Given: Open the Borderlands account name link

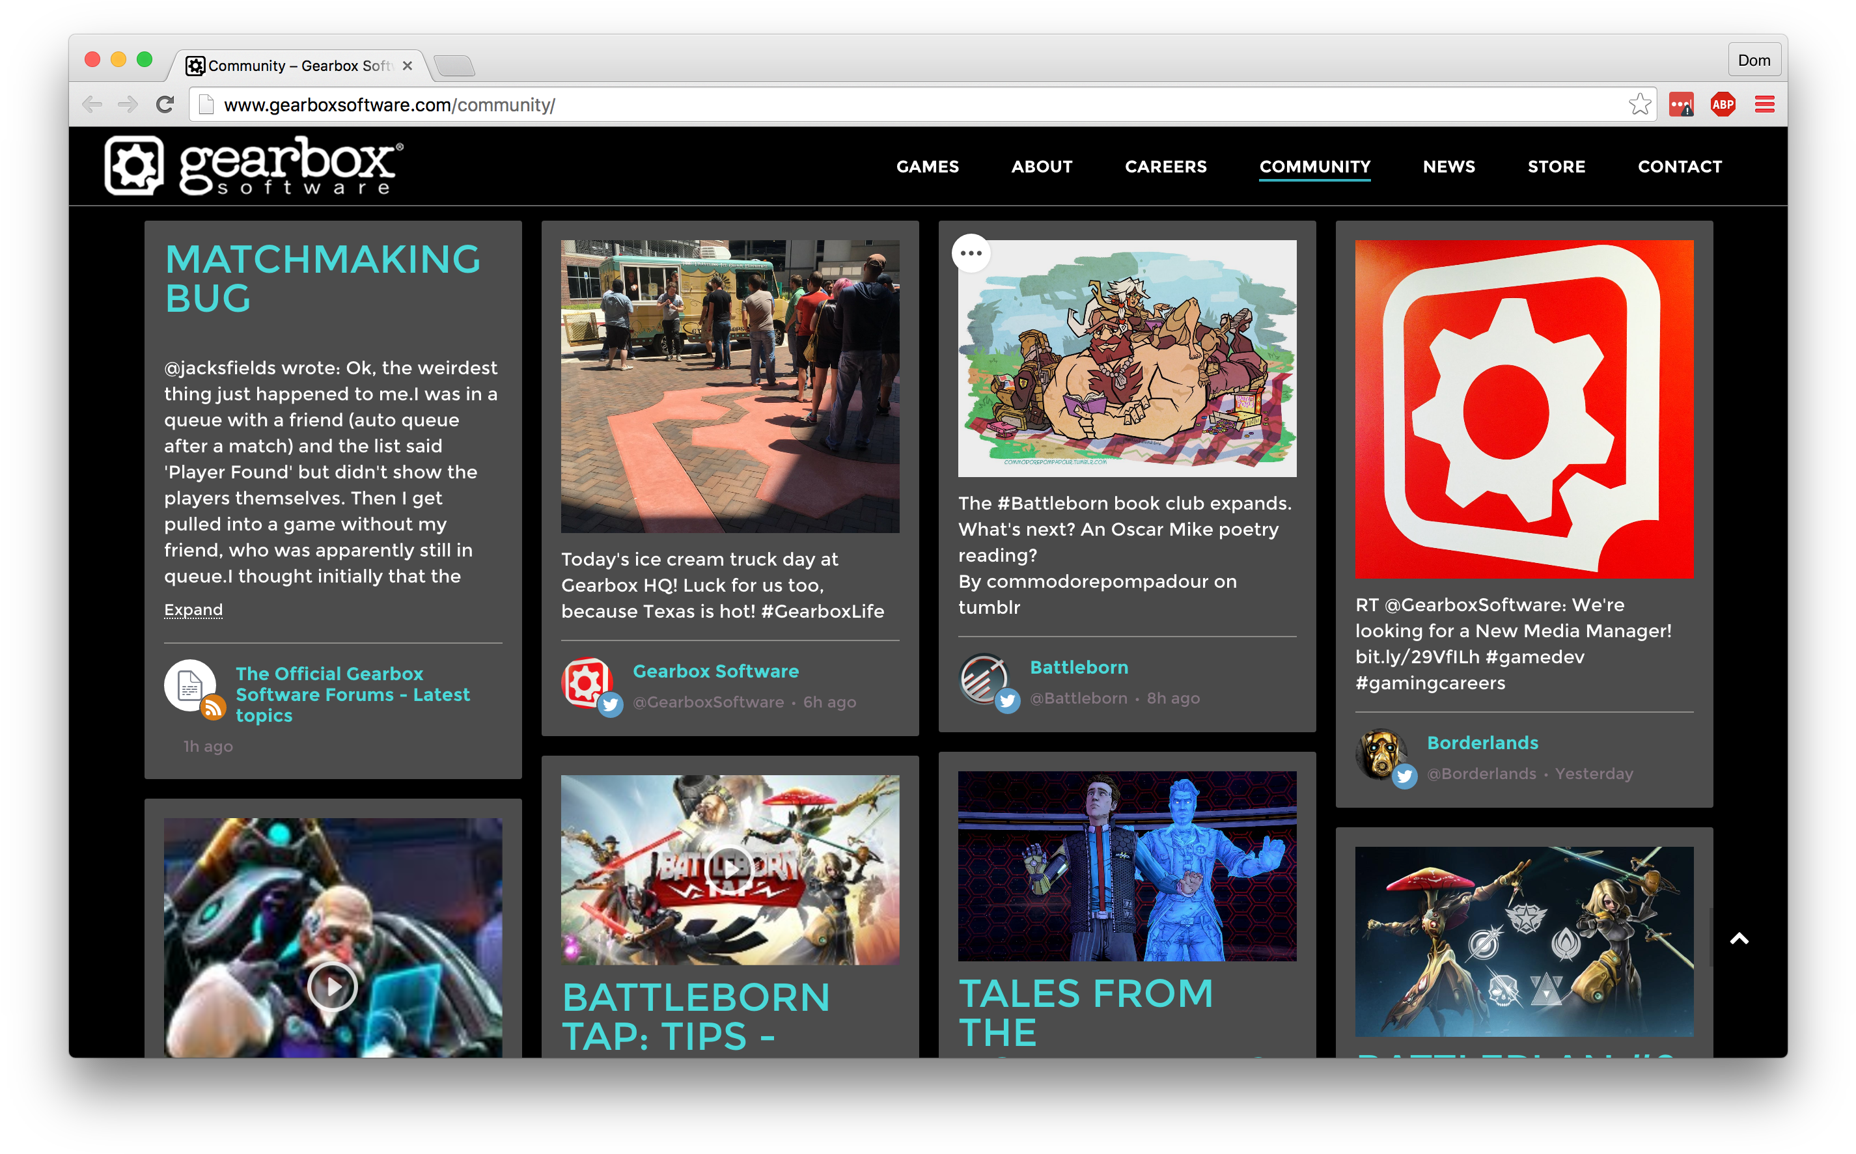Looking at the screenshot, I should point(1483,743).
